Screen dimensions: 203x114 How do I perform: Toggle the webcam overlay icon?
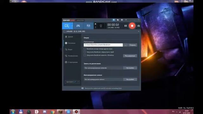coord(101,26)
